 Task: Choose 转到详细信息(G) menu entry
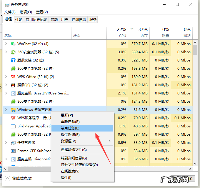coord(82,158)
